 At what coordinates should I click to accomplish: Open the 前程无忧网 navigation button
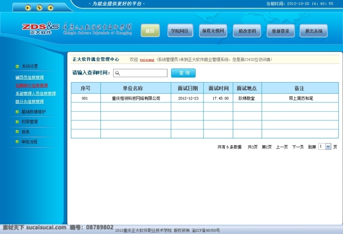(213, 31)
